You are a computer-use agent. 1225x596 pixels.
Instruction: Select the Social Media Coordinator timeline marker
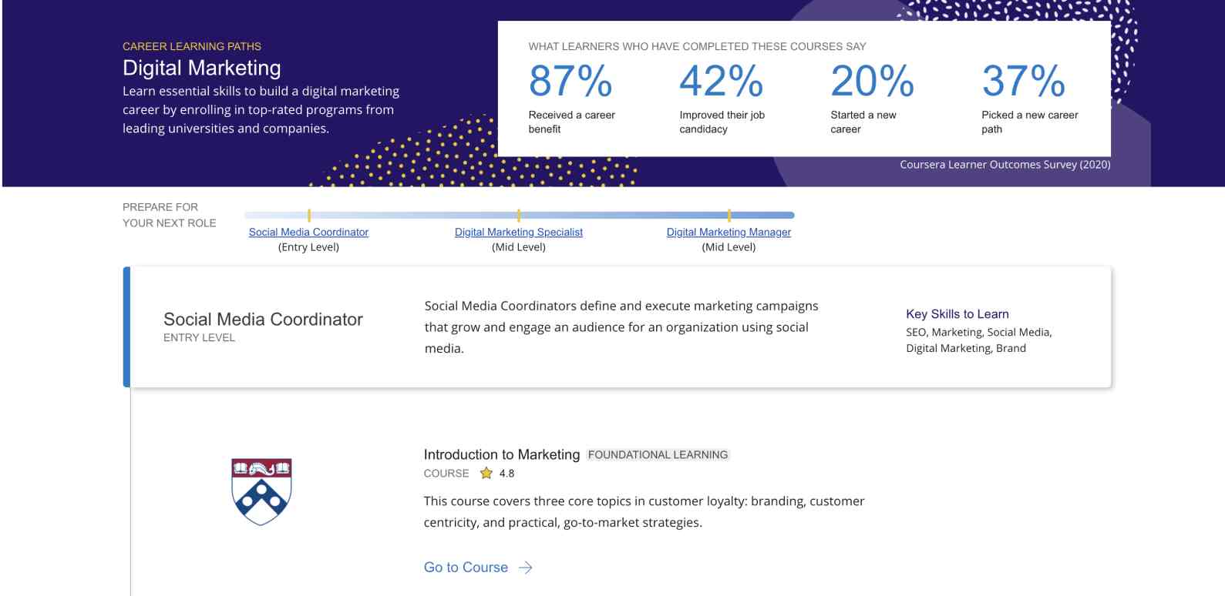tap(308, 216)
